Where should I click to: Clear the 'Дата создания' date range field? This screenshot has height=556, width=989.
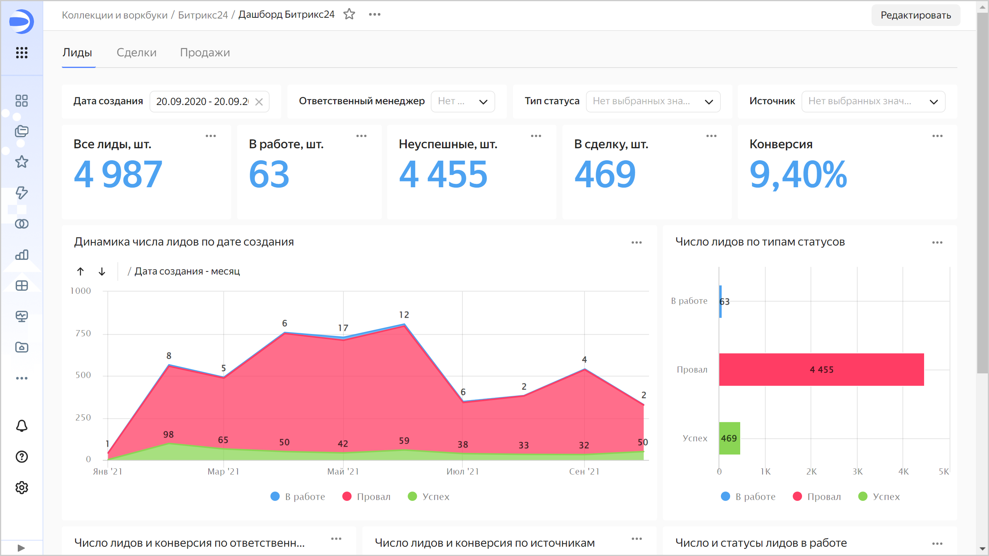pos(260,101)
